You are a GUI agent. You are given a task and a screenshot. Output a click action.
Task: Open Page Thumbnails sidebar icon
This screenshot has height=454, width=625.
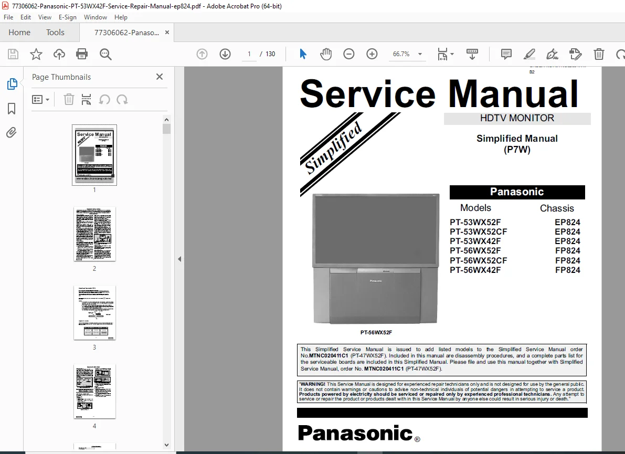coord(12,84)
